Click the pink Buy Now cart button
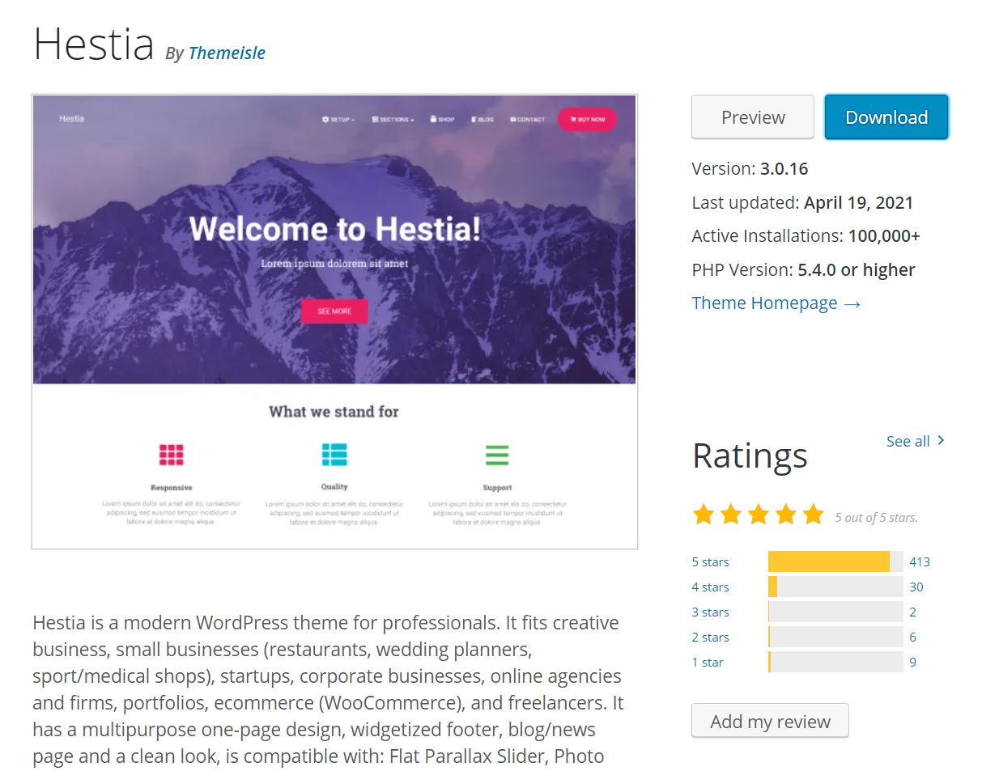 (587, 120)
